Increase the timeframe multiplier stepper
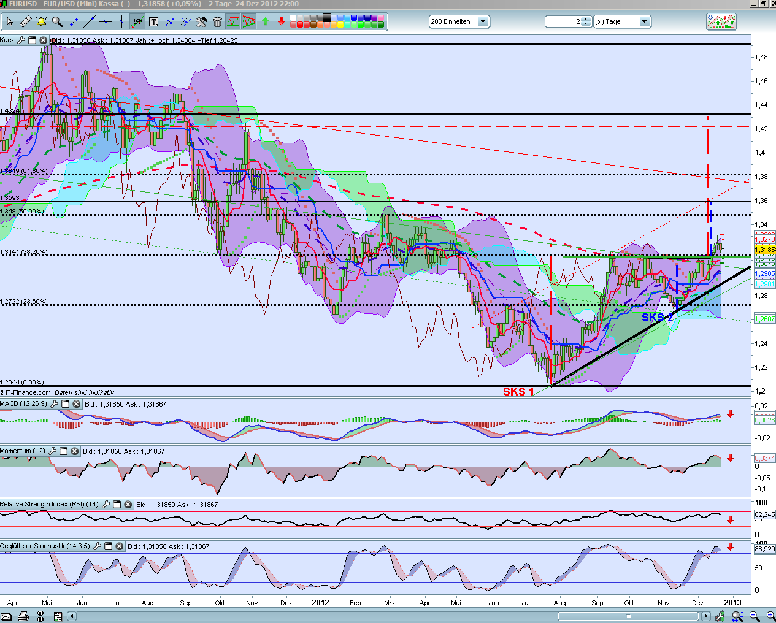This screenshot has width=776, height=623. [x=586, y=19]
